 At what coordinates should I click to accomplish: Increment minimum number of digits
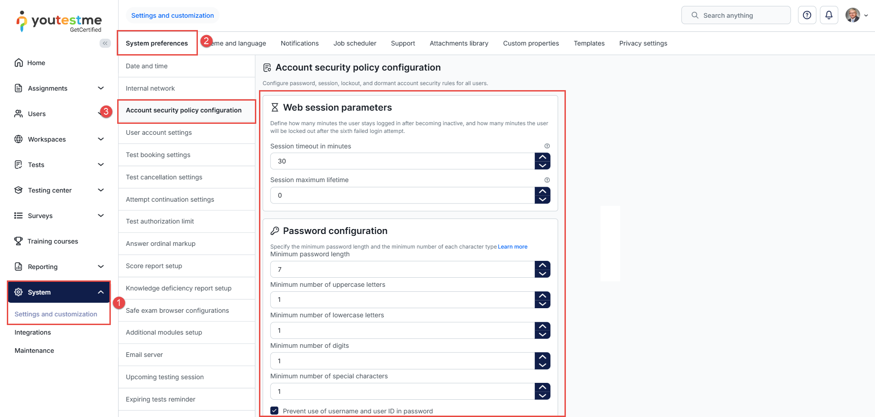click(542, 357)
